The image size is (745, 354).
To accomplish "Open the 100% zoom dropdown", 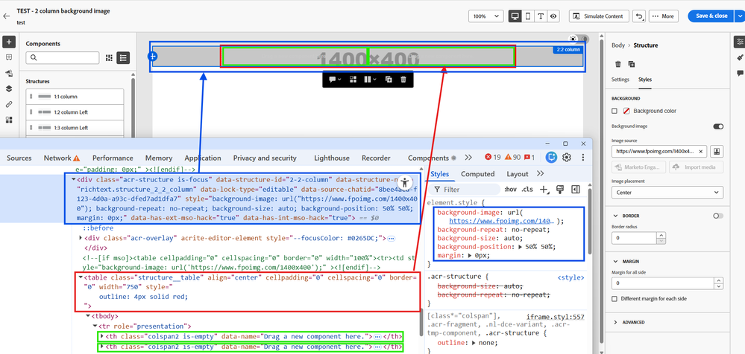I will 485,16.
